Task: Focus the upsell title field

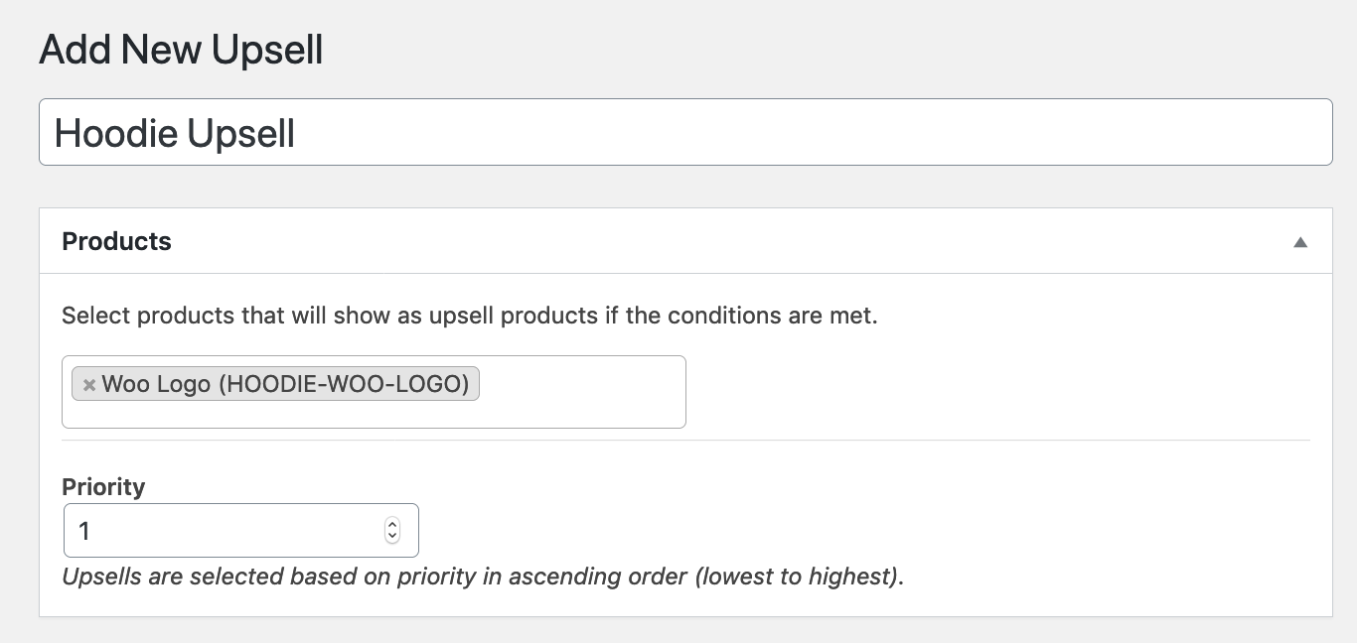Action: click(685, 131)
